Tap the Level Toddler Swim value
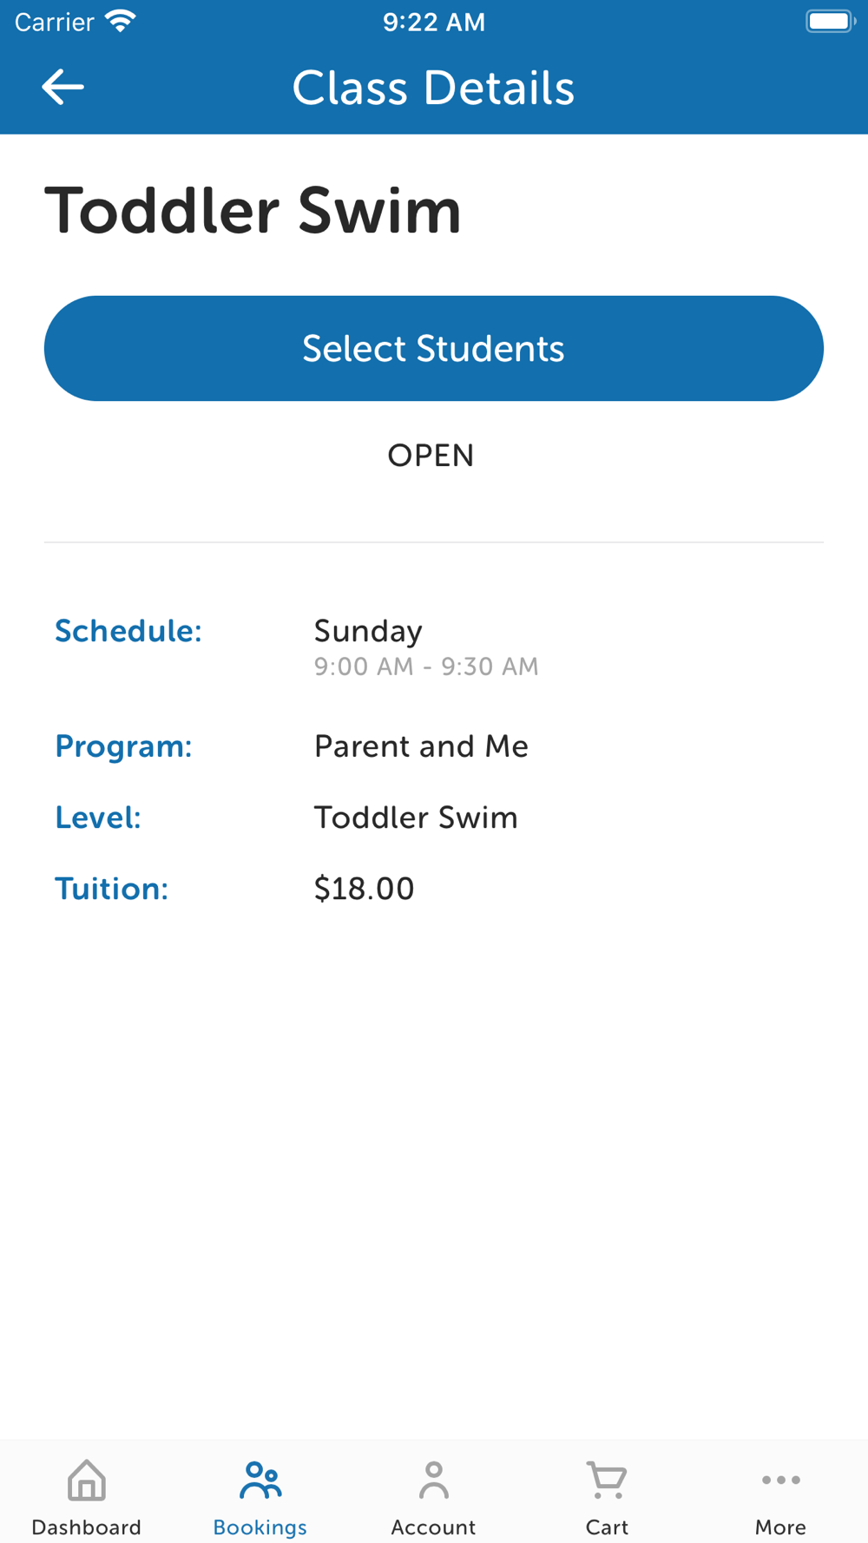 (x=416, y=817)
